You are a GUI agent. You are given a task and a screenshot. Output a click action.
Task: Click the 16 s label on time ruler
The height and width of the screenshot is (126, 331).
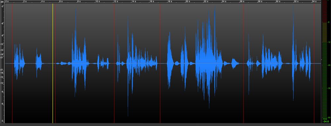(152, 1)
